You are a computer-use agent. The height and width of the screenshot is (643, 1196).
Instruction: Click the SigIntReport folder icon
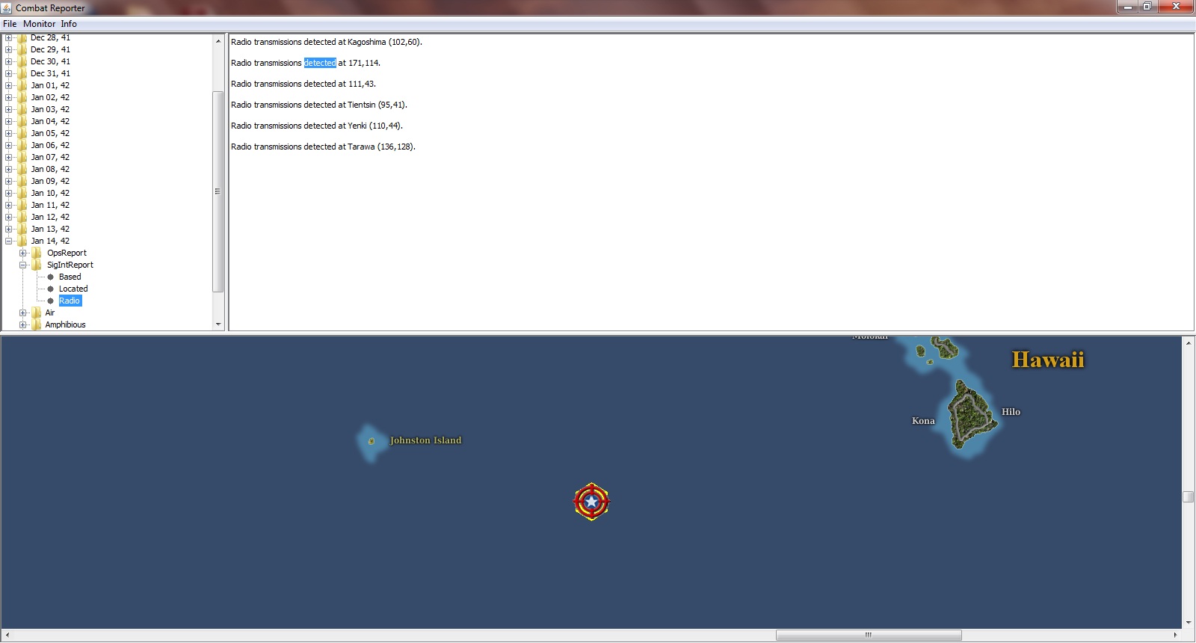click(x=36, y=265)
